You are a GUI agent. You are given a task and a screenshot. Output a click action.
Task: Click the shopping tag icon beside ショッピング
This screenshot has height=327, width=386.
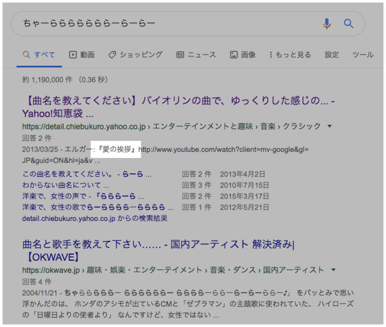point(112,54)
